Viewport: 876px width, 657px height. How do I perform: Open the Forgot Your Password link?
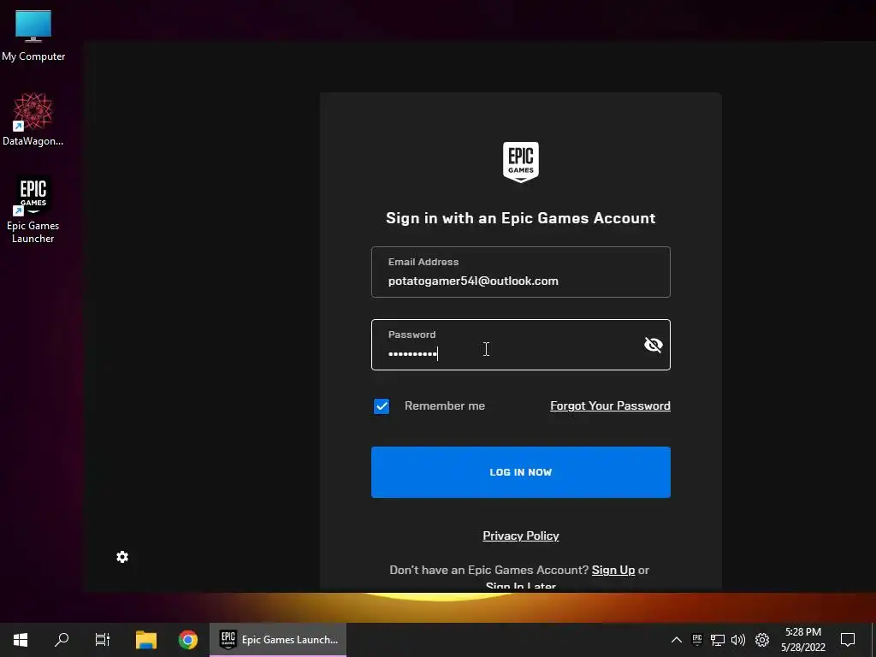coord(610,405)
